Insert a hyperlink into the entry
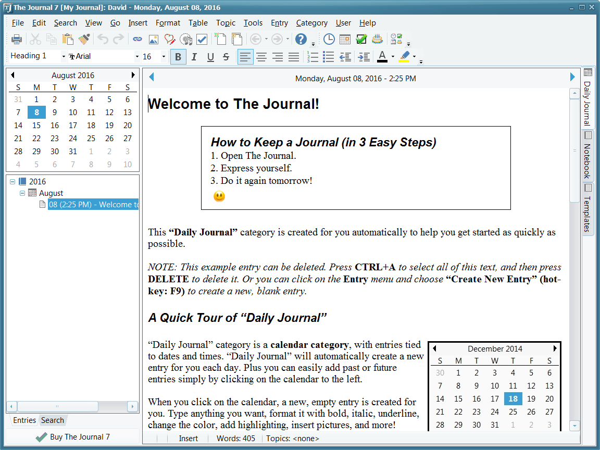600x450 pixels. 136,39
